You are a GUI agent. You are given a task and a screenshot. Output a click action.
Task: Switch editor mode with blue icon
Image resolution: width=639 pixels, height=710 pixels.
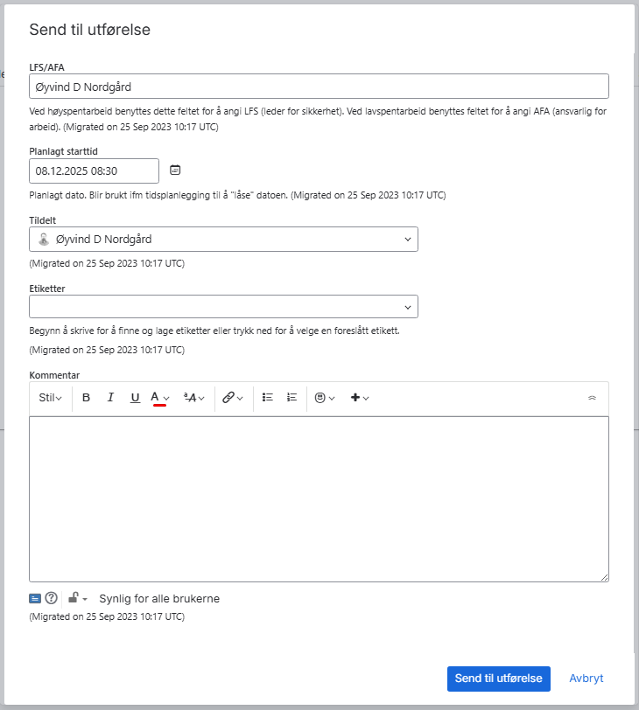pyautogui.click(x=35, y=599)
